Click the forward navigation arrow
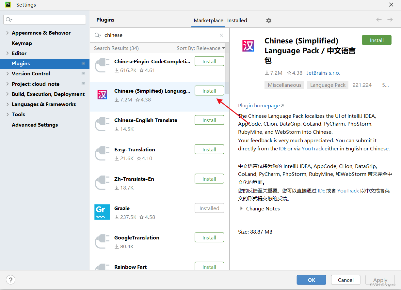 [x=390, y=20]
